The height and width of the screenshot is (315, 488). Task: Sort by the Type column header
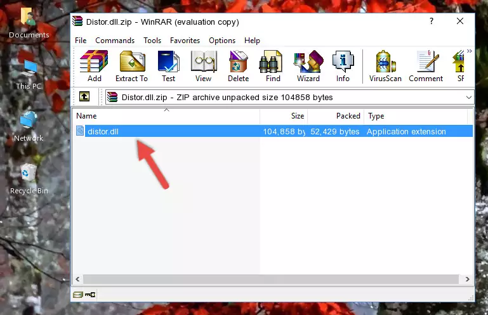pyautogui.click(x=416, y=116)
